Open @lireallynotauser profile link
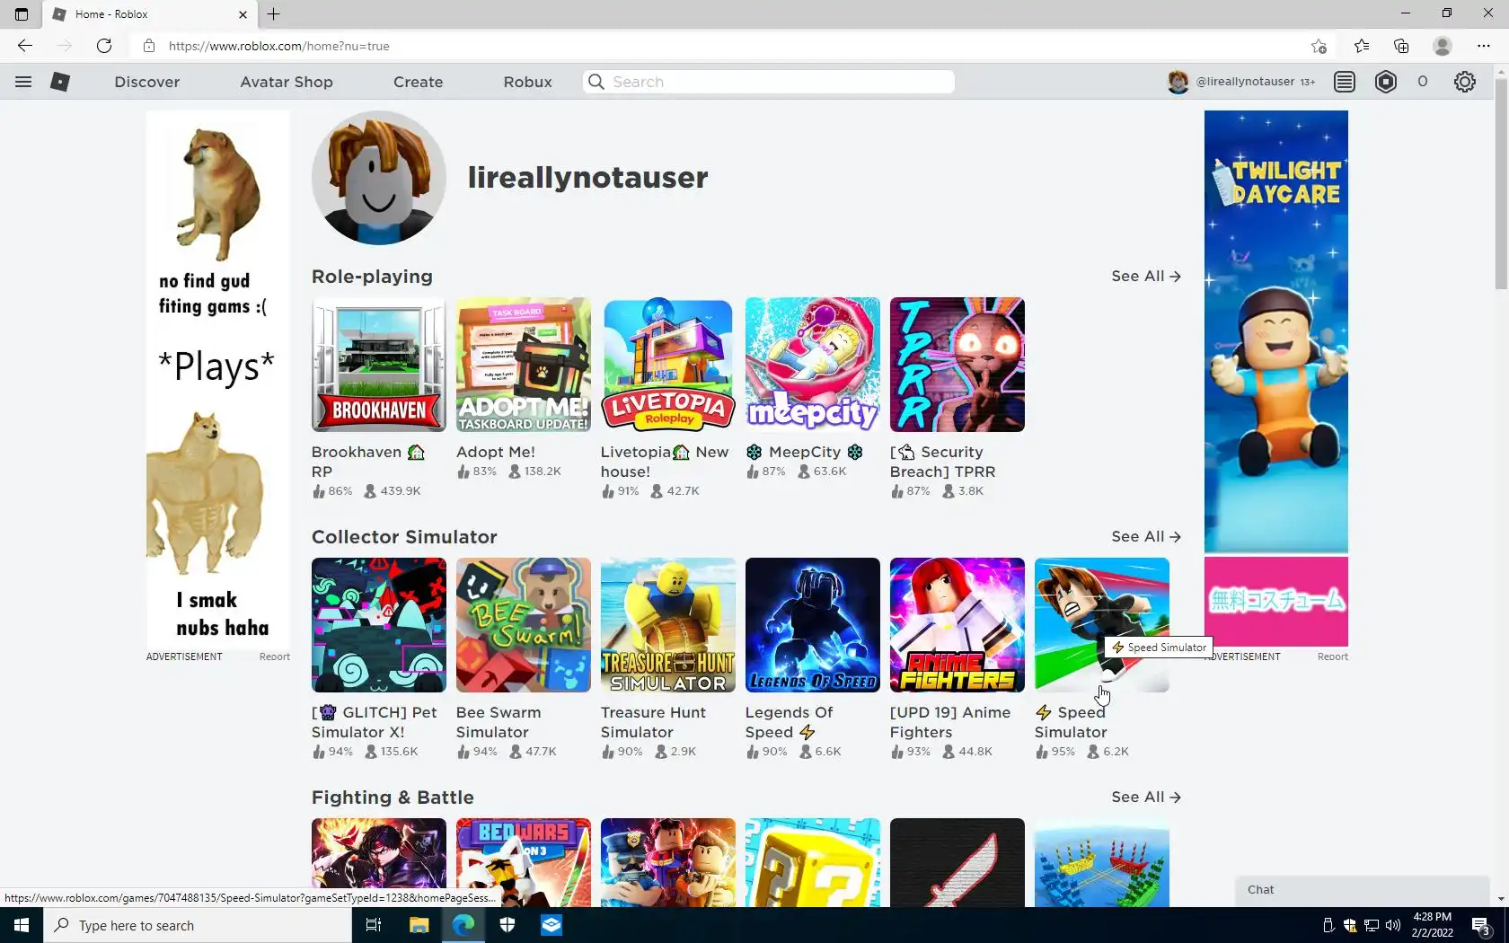Viewport: 1509px width, 943px height. 1245,82
